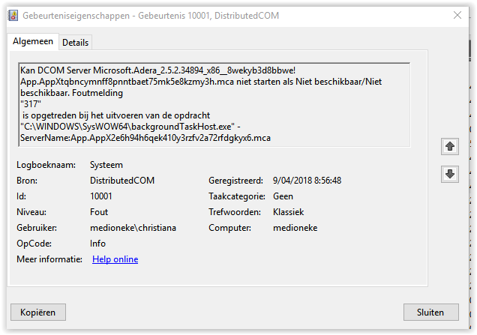Select the Logboeknaam value Systeem
477x335 pixels.
coord(107,165)
